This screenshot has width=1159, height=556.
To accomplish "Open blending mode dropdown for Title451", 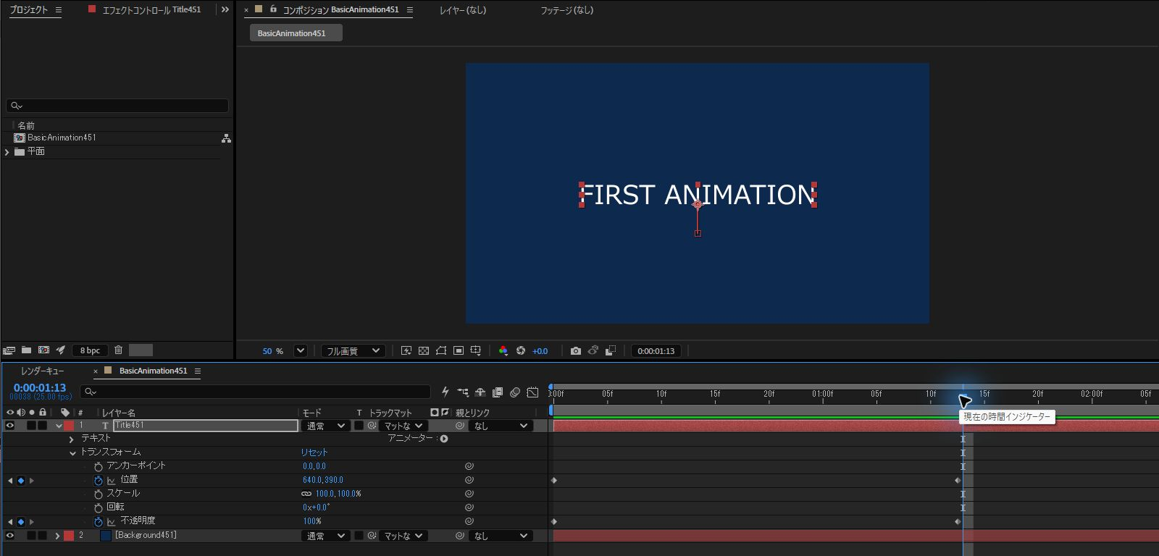I will pyautogui.click(x=325, y=426).
